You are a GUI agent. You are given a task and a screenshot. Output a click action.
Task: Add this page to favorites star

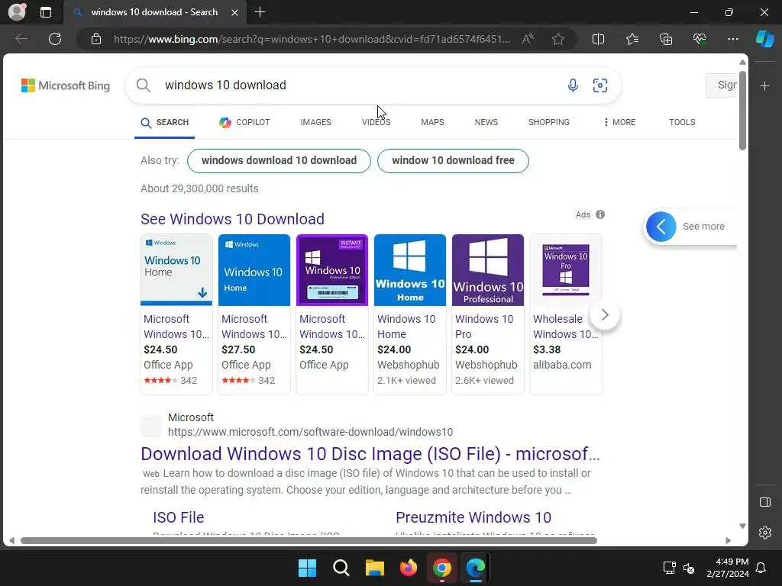click(x=558, y=39)
